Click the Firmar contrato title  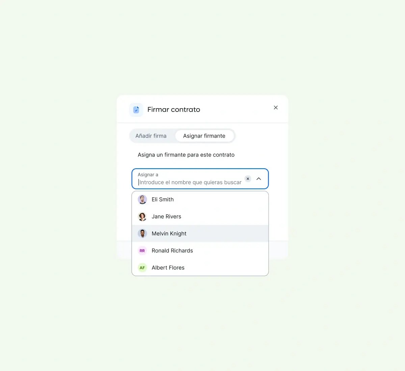(x=174, y=110)
